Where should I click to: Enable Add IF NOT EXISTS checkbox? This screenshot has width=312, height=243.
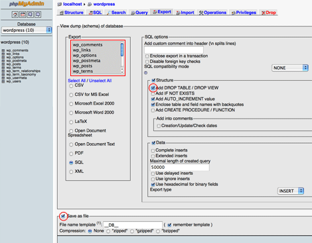[x=153, y=93]
